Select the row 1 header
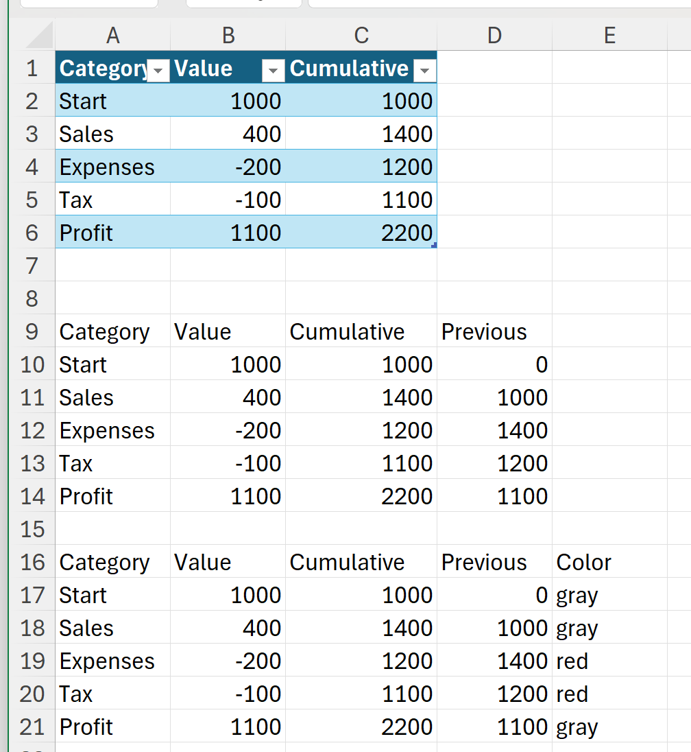 32,68
